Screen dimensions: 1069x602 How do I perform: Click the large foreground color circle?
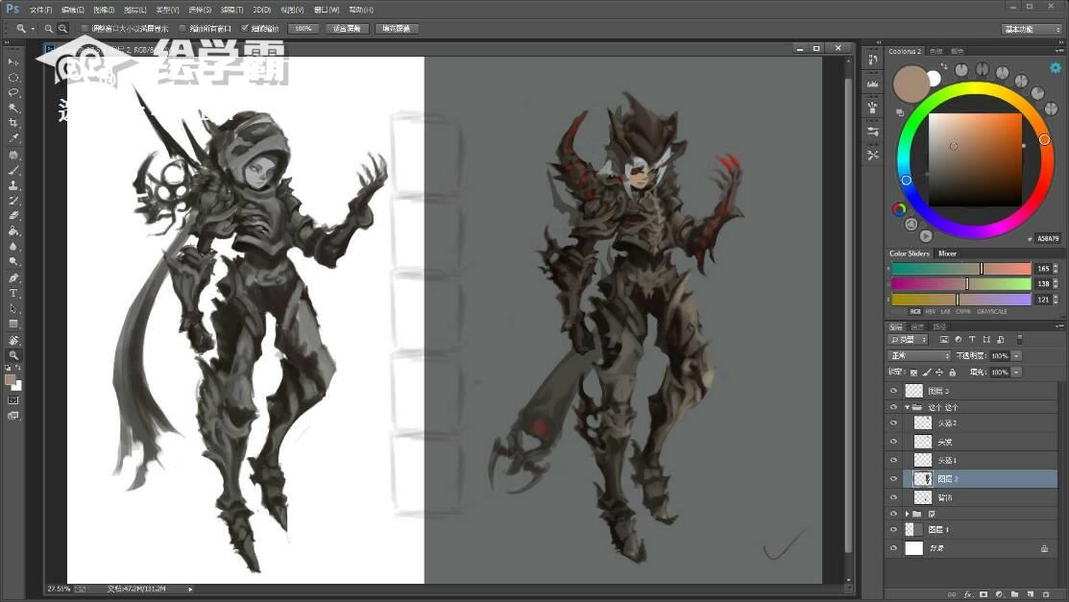[x=911, y=84]
